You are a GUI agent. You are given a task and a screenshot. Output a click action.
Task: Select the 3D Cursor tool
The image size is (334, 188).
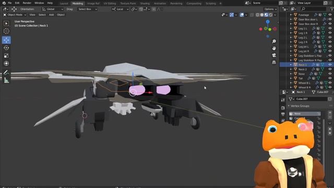coord(6,31)
